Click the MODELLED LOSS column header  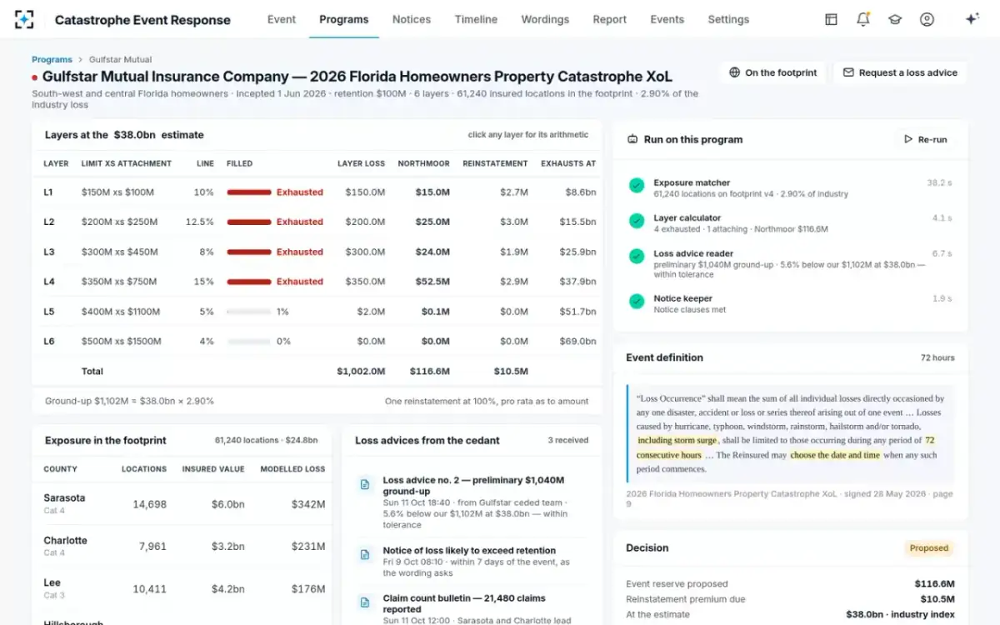pyautogui.click(x=292, y=469)
